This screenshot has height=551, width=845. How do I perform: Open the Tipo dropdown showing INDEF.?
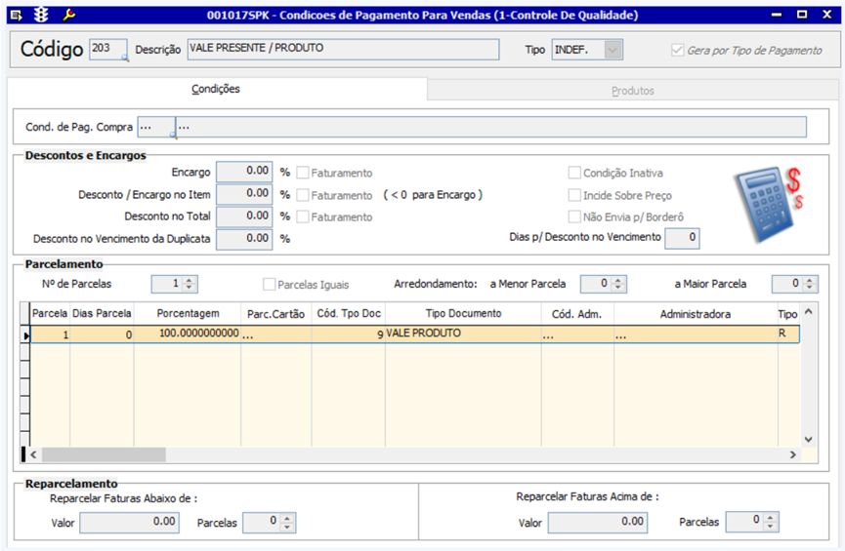(613, 50)
